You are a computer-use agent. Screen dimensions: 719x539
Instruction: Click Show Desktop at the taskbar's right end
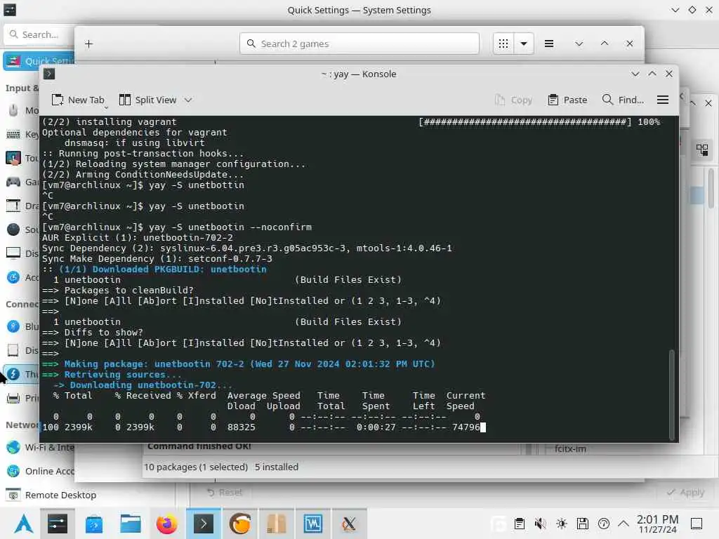coord(697,524)
